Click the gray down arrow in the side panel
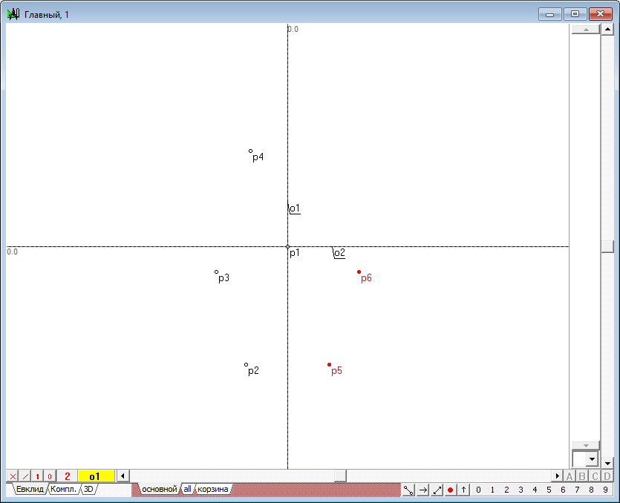The height and width of the screenshot is (503, 620). tap(586, 446)
